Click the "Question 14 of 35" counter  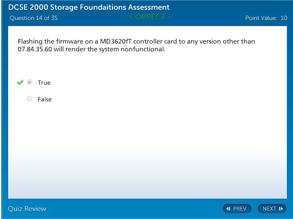[33, 18]
